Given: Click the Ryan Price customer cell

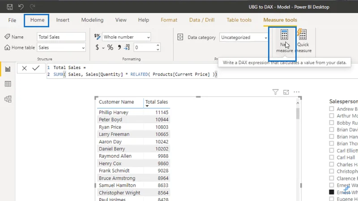Looking at the screenshot, I should tap(110, 127).
